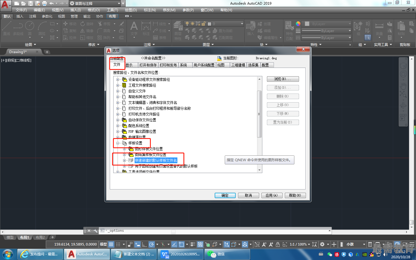Click the 确定 button in Options dialog

[225, 196]
